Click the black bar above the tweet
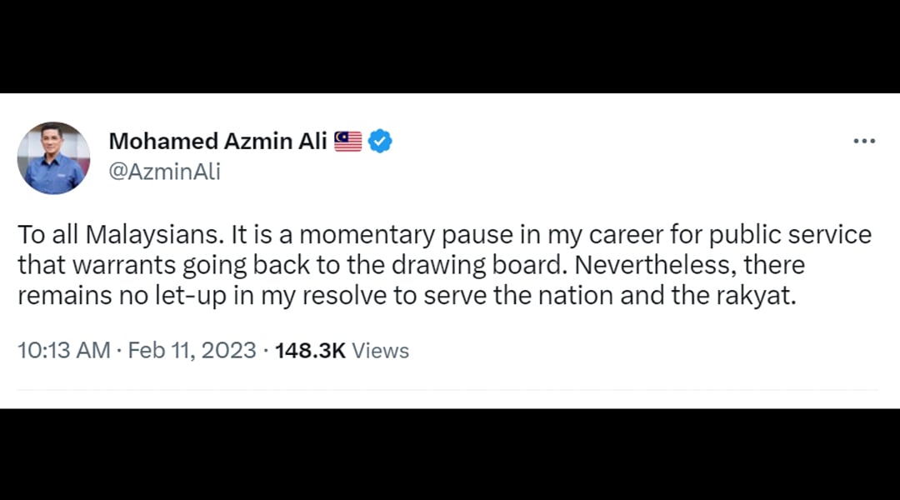 coord(450,47)
